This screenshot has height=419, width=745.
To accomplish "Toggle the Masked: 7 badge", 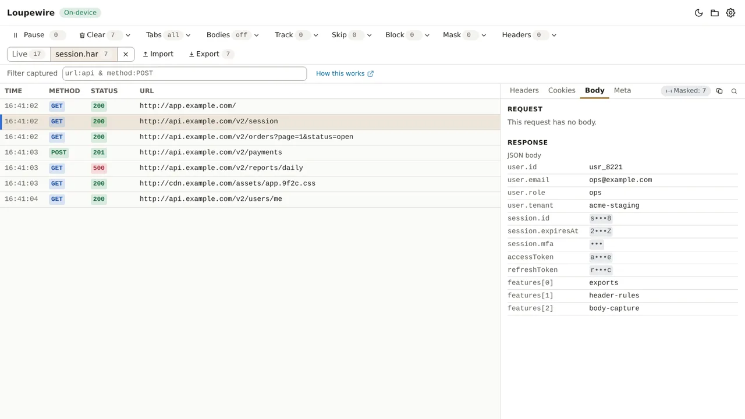I will tap(686, 91).
